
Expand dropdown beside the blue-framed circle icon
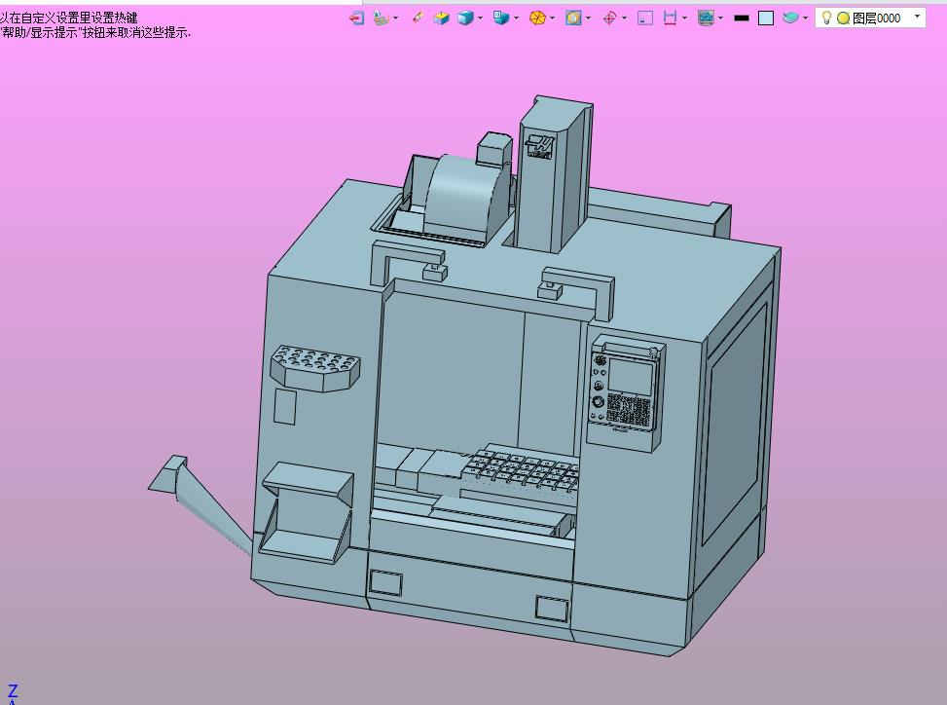click(588, 19)
